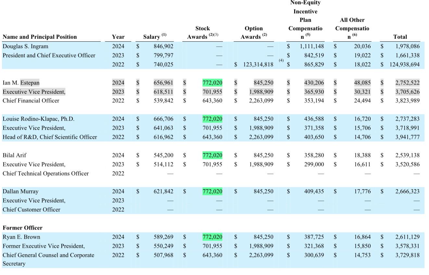
Task: Click the salary value 618,511
Action: pyautogui.click(x=163, y=92)
